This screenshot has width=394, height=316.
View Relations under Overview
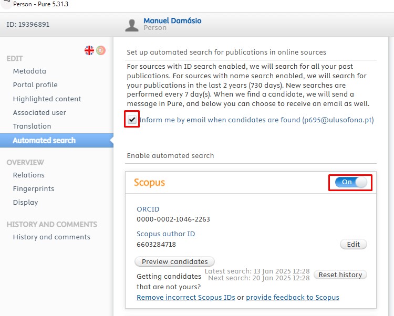click(x=29, y=175)
